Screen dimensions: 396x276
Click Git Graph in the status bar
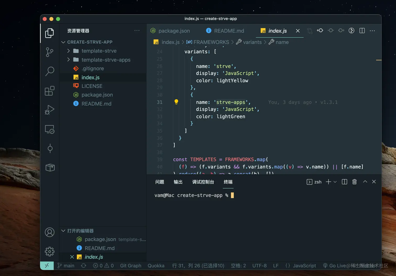[x=131, y=266]
